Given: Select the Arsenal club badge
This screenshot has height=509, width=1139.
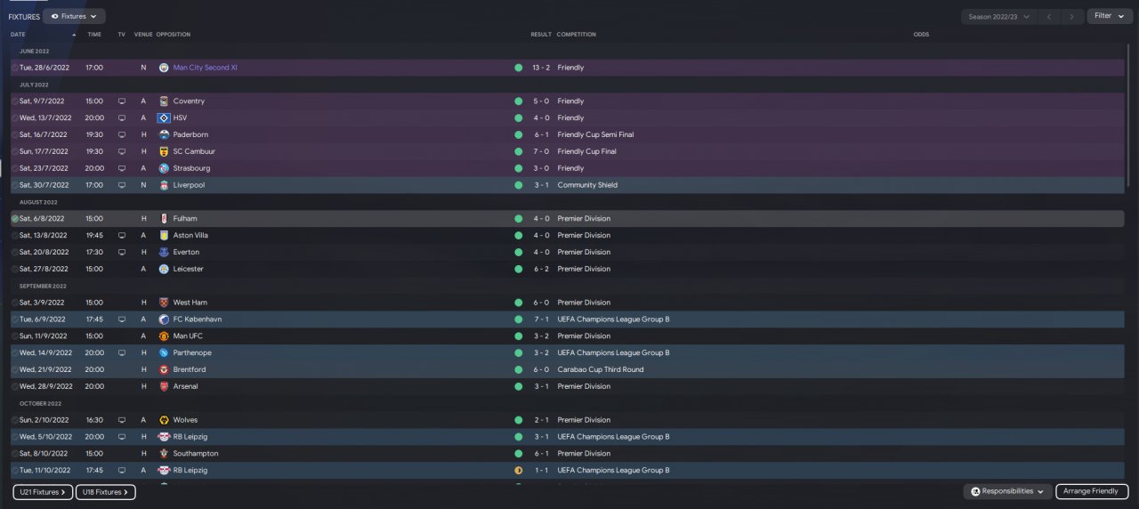Looking at the screenshot, I should [164, 386].
